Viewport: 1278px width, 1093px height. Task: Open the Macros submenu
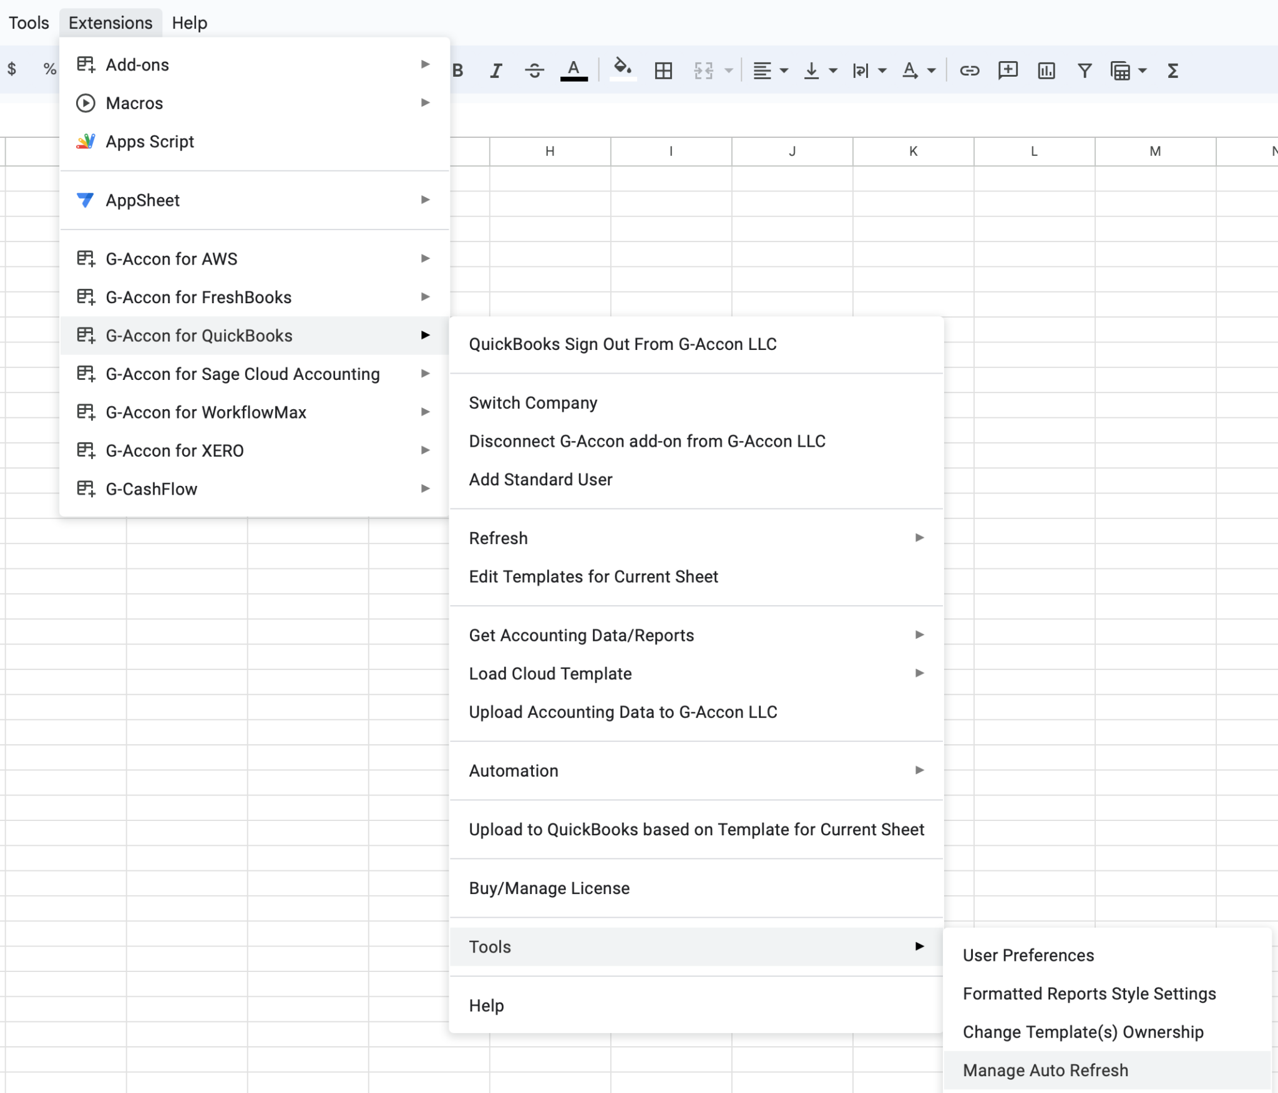pyautogui.click(x=255, y=103)
